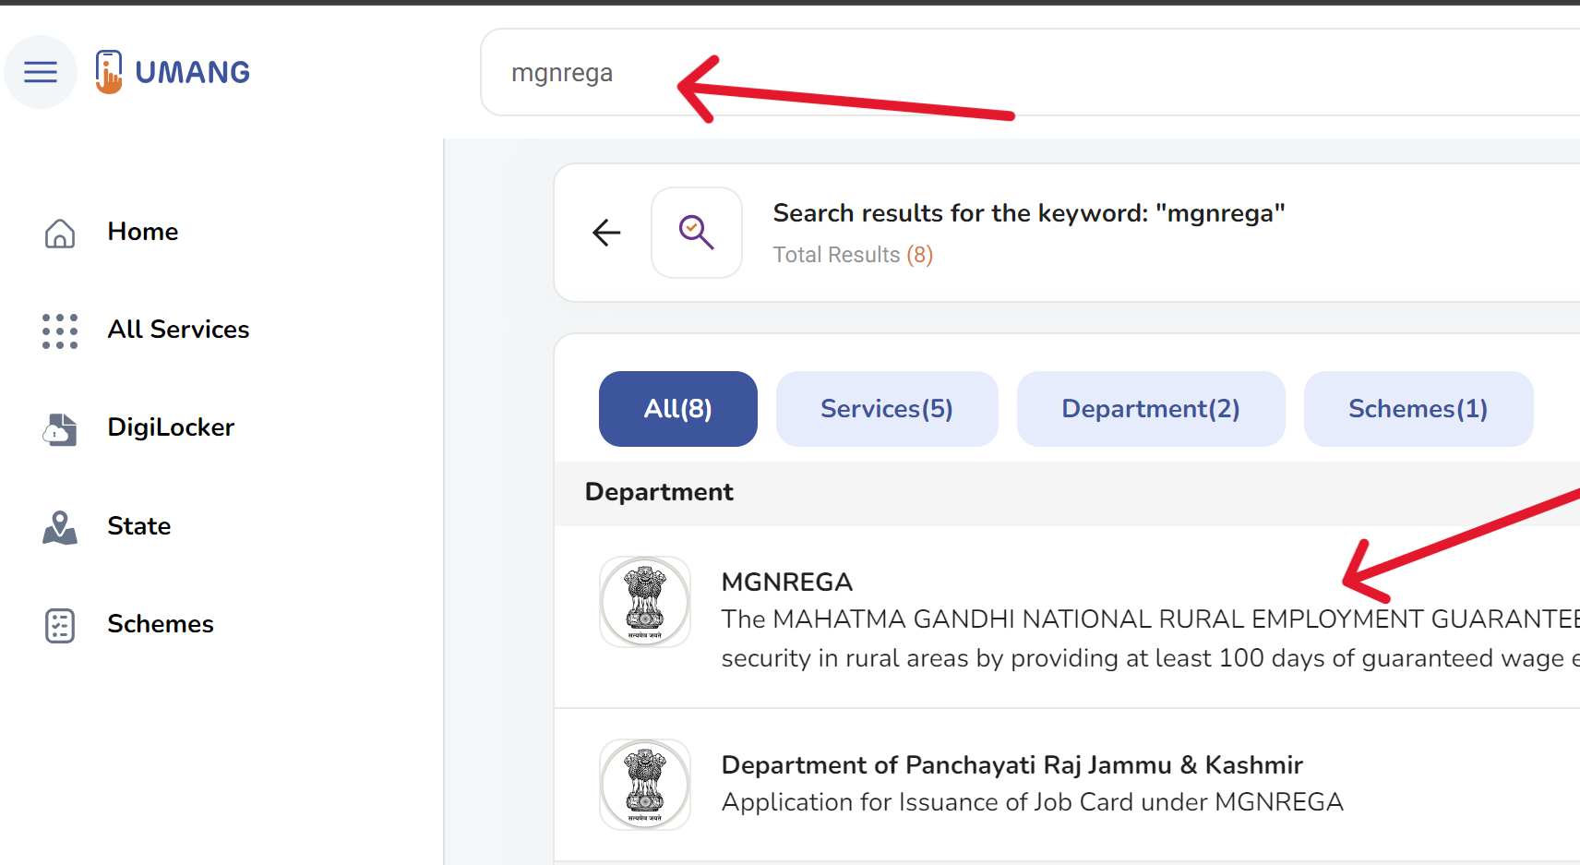Viewport: 1580px width, 865px height.
Task: Click the 'Total Results (8)' text
Action: [853, 255]
